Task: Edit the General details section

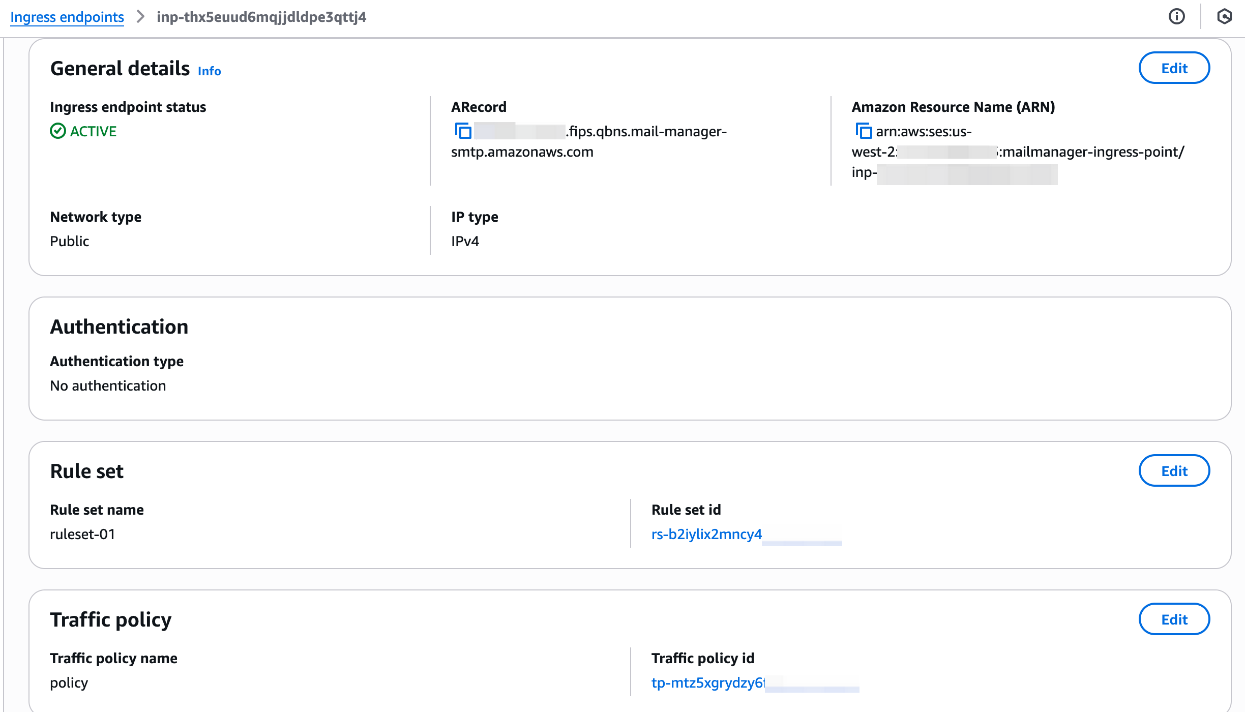Action: pos(1174,68)
